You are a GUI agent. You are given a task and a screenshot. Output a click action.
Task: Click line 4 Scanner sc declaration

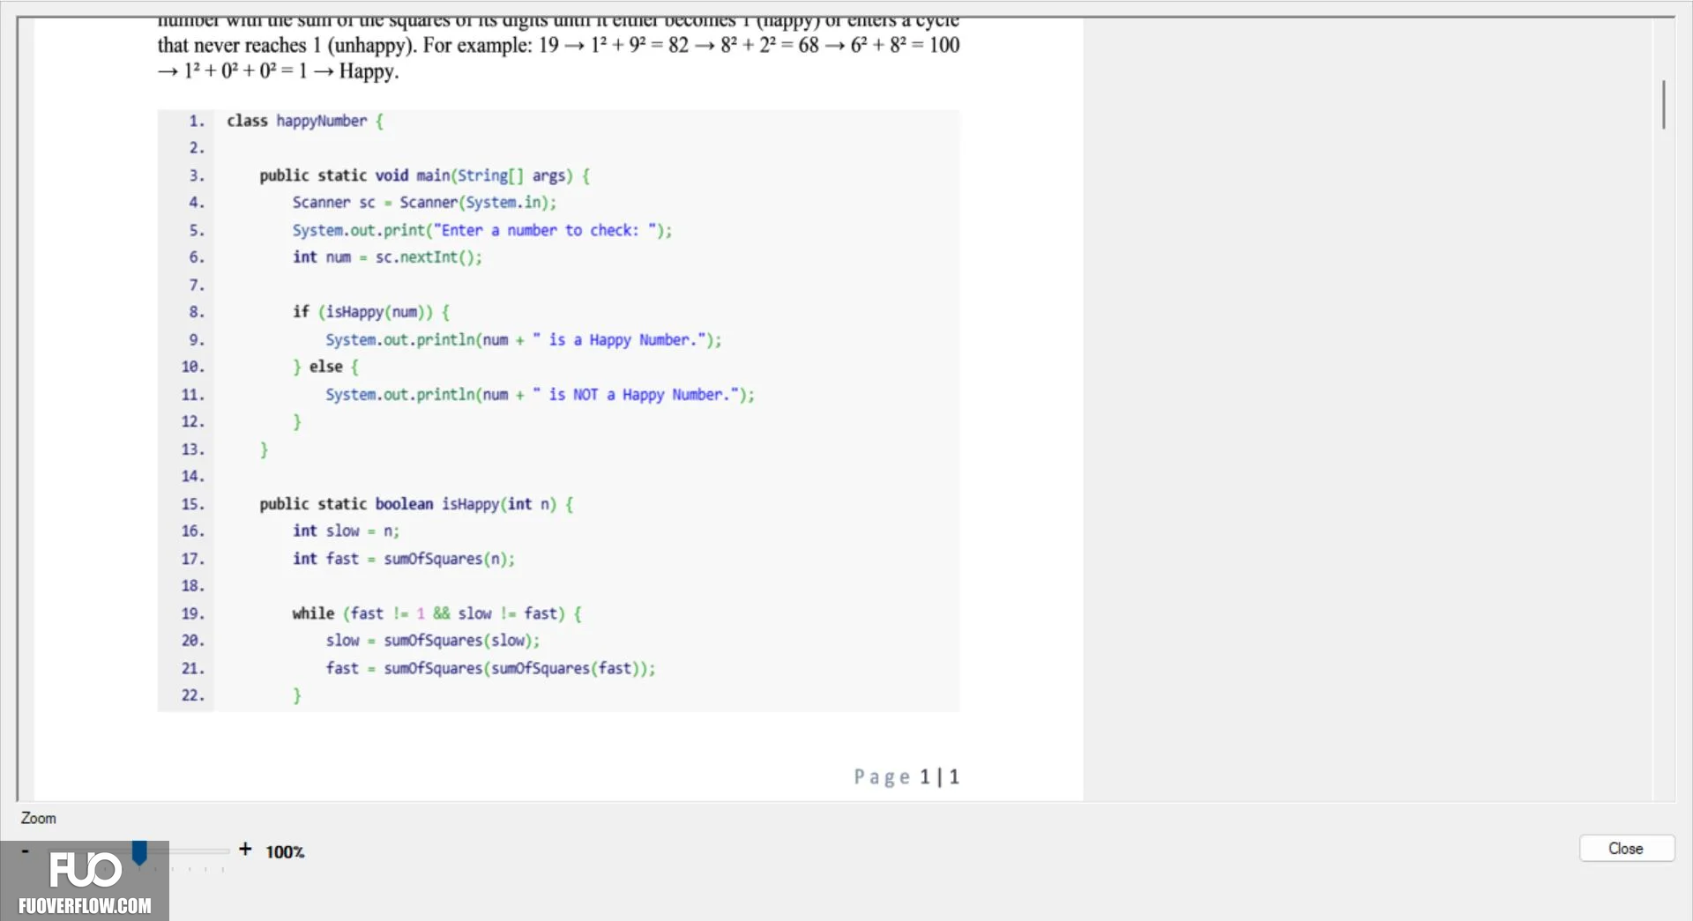424,203
